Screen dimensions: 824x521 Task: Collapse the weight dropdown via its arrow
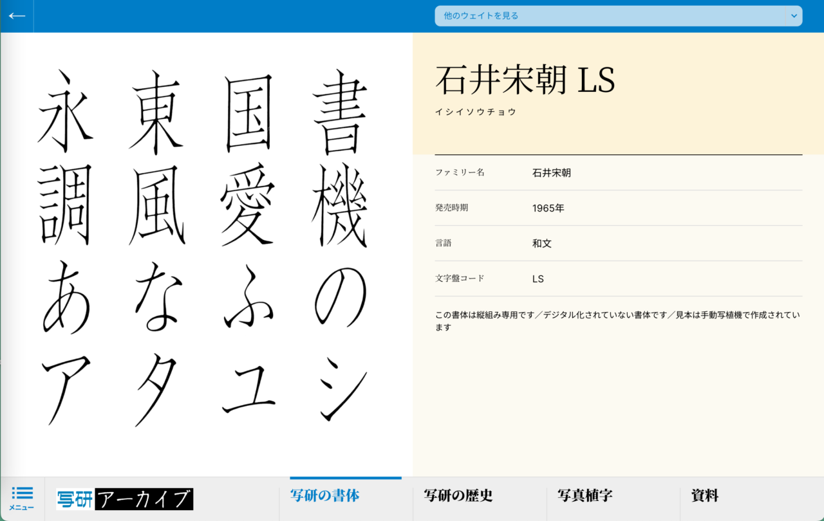tap(792, 16)
